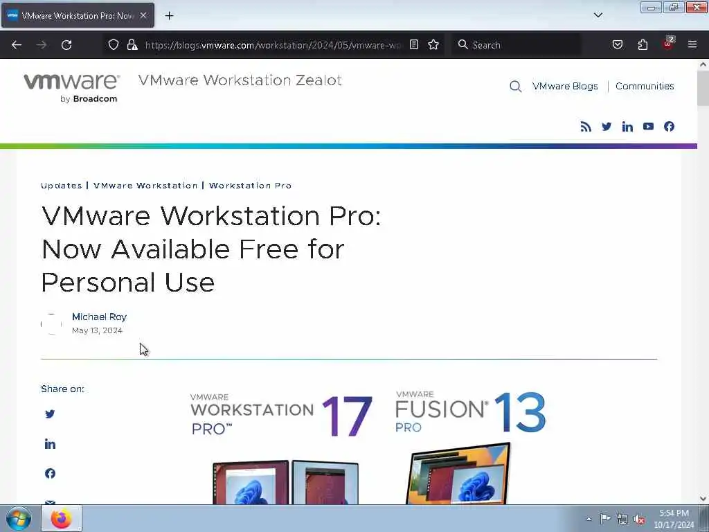Open the Updates category link

(62, 186)
